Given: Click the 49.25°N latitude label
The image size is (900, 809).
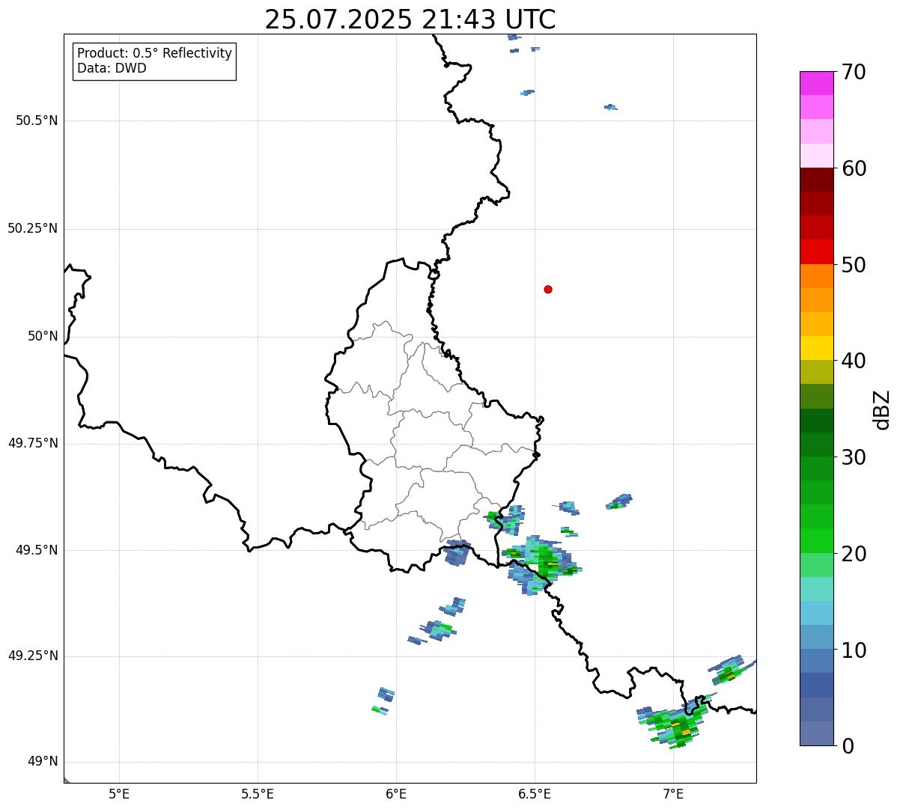Looking at the screenshot, I should [x=33, y=656].
